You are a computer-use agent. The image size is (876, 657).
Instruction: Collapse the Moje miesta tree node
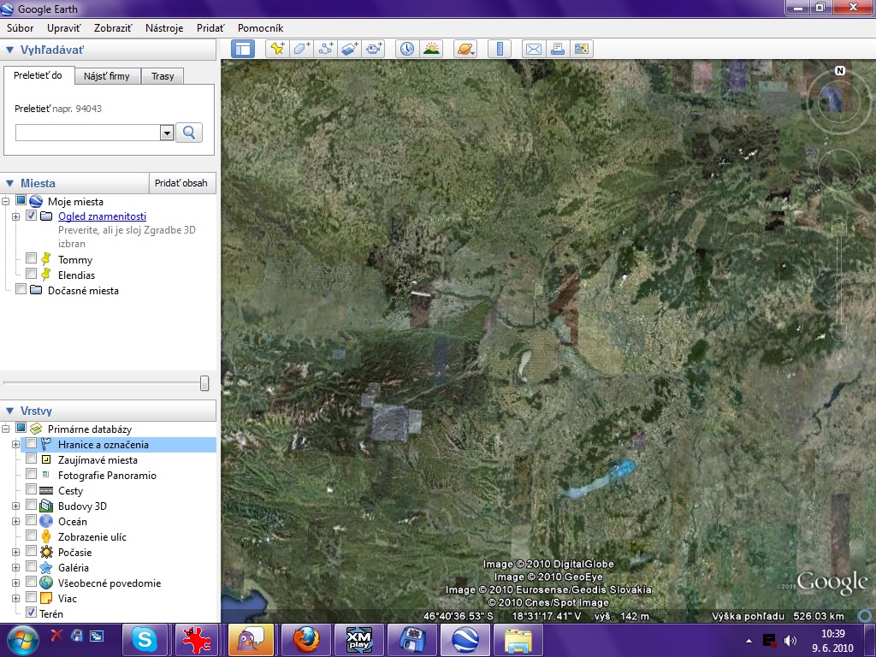(x=6, y=201)
